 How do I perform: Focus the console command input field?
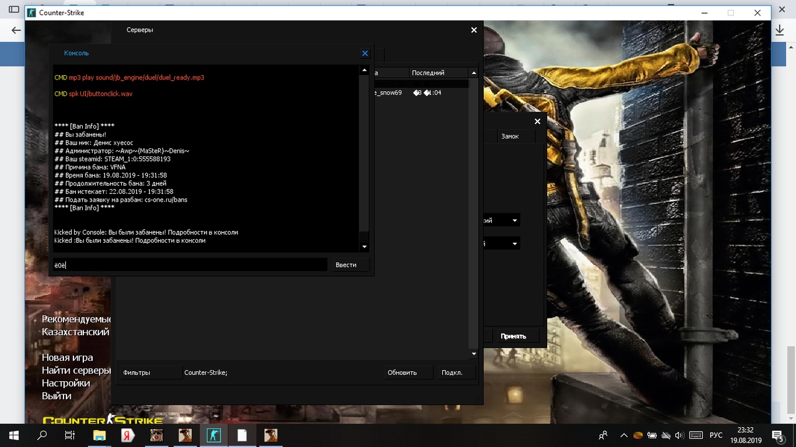pyautogui.click(x=190, y=265)
